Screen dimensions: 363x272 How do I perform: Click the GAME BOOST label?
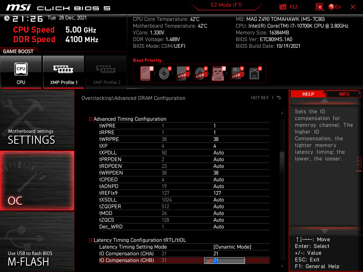pos(18,51)
